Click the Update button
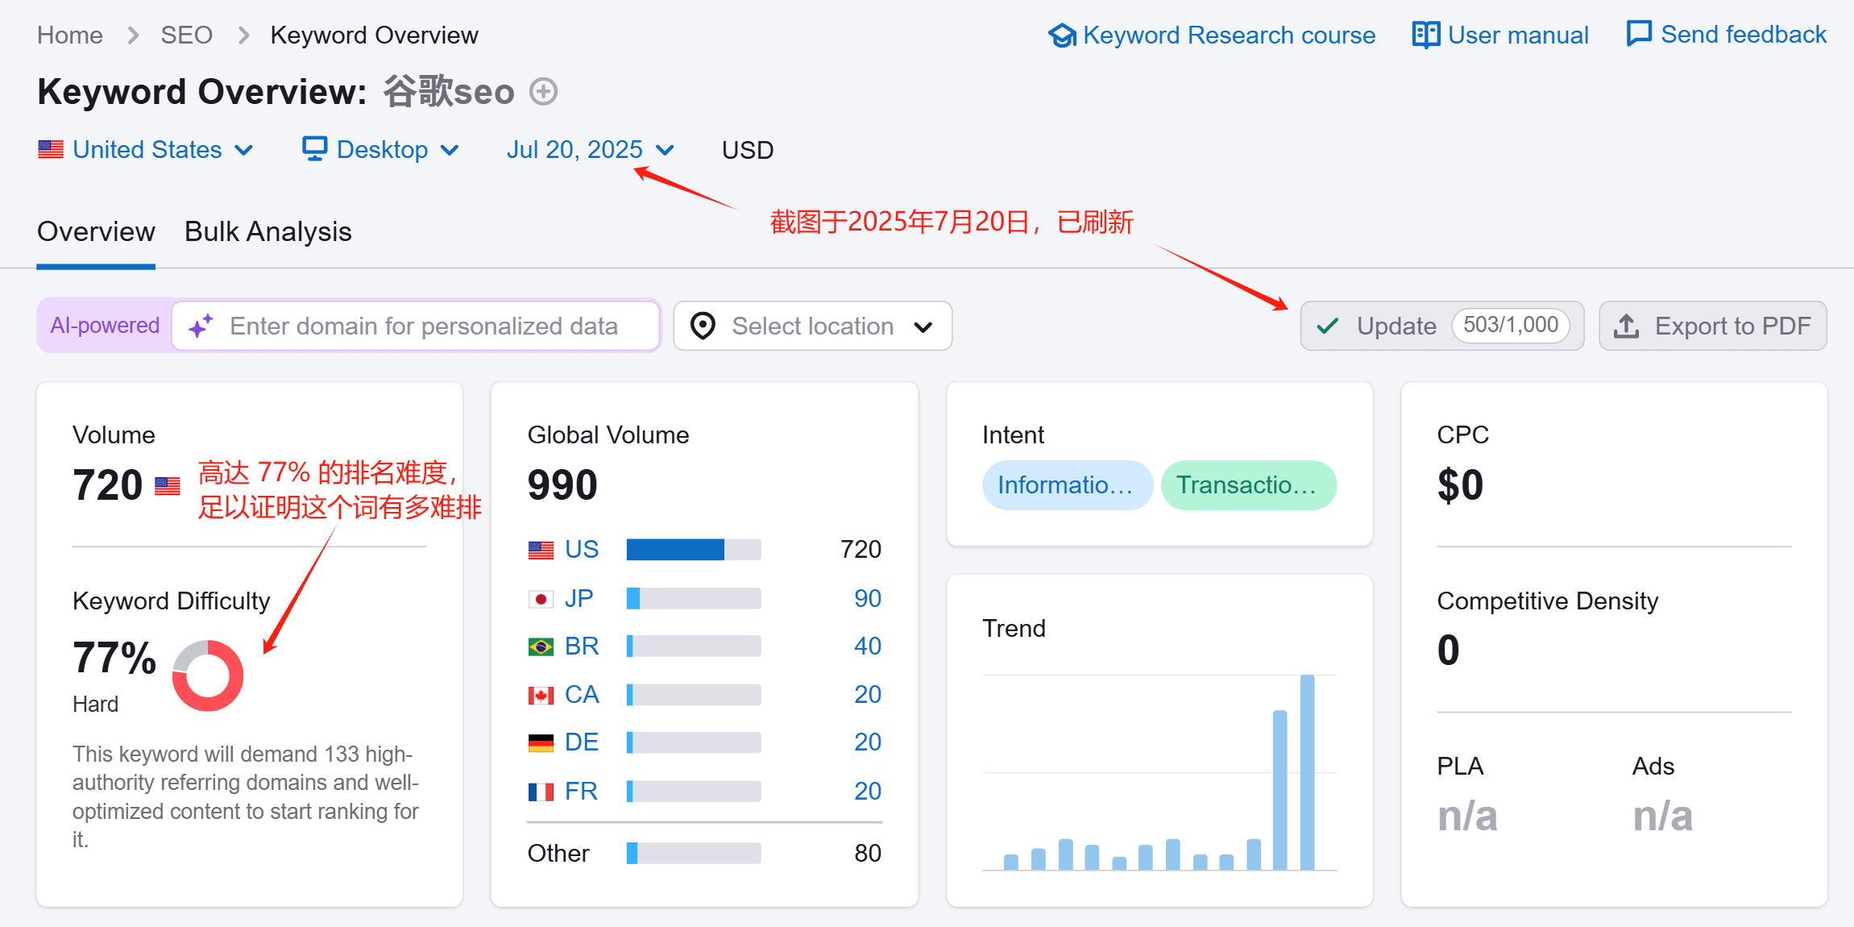 [1441, 326]
